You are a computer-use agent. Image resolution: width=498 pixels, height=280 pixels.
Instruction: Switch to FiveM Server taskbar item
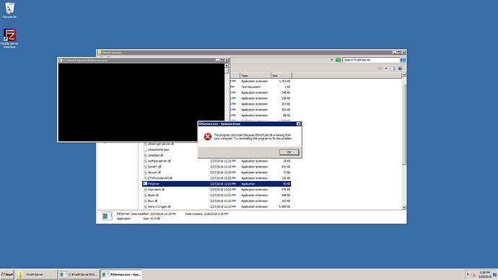pyautogui.click(x=37, y=274)
